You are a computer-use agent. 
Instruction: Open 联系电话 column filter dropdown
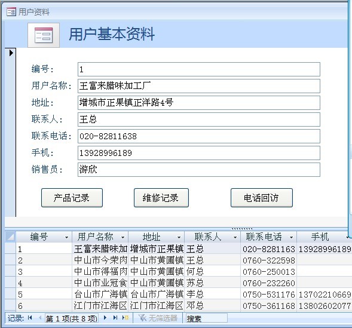tap(291, 237)
